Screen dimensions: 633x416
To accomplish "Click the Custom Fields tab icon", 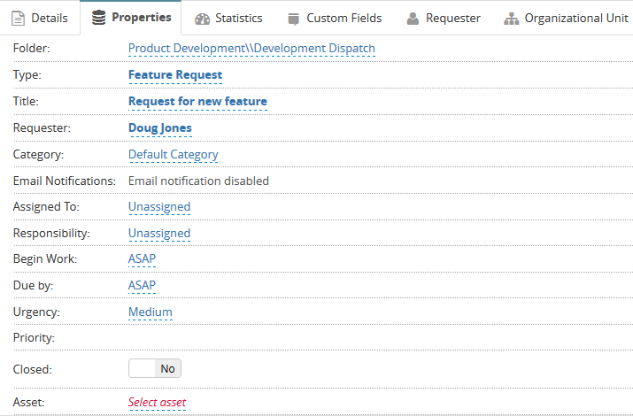I will pyautogui.click(x=293, y=19).
